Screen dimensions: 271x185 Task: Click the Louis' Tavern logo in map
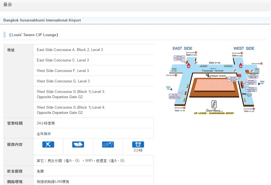coord(214,106)
